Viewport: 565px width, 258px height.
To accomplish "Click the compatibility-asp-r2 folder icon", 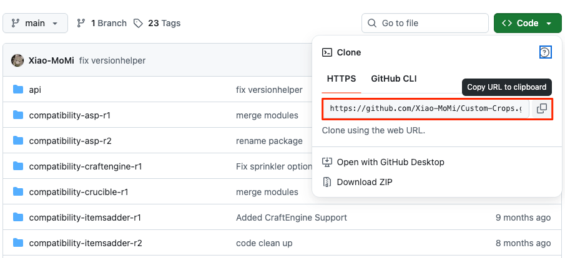I will tap(18, 141).
